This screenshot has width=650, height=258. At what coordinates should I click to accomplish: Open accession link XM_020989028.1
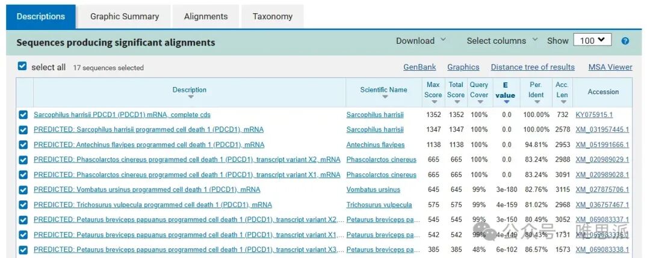coord(602,175)
